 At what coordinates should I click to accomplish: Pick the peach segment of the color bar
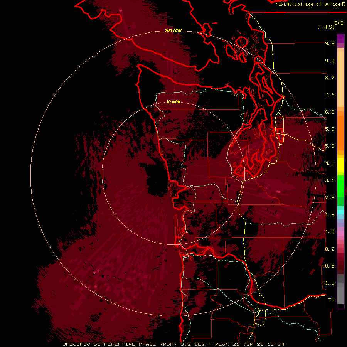[x=340, y=79]
